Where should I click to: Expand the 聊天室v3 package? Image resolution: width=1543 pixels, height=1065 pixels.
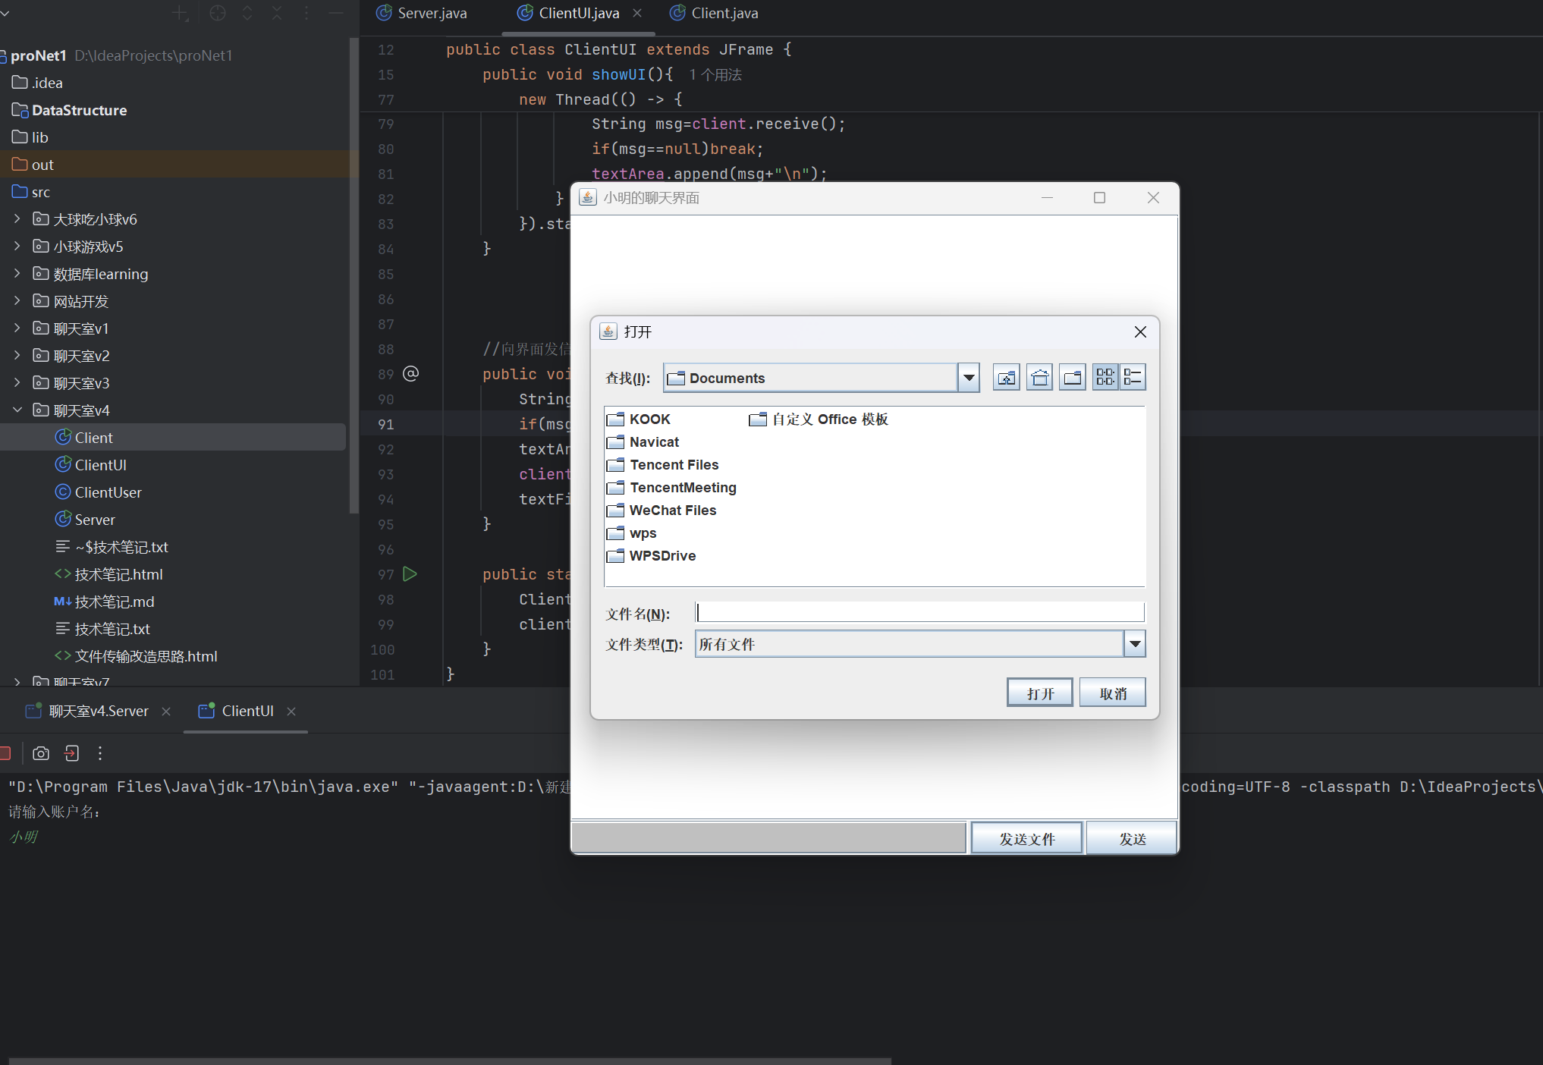[17, 383]
